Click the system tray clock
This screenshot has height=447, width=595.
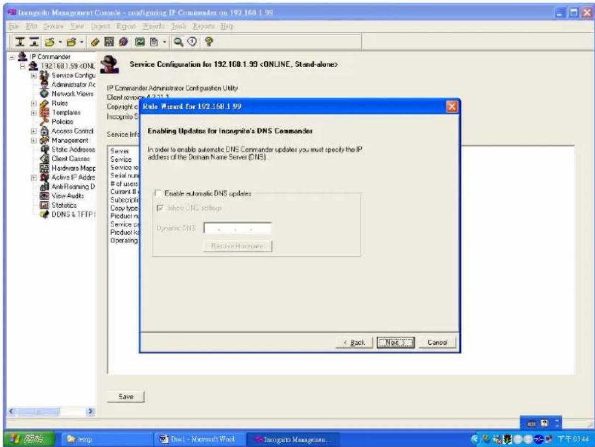[x=573, y=439]
